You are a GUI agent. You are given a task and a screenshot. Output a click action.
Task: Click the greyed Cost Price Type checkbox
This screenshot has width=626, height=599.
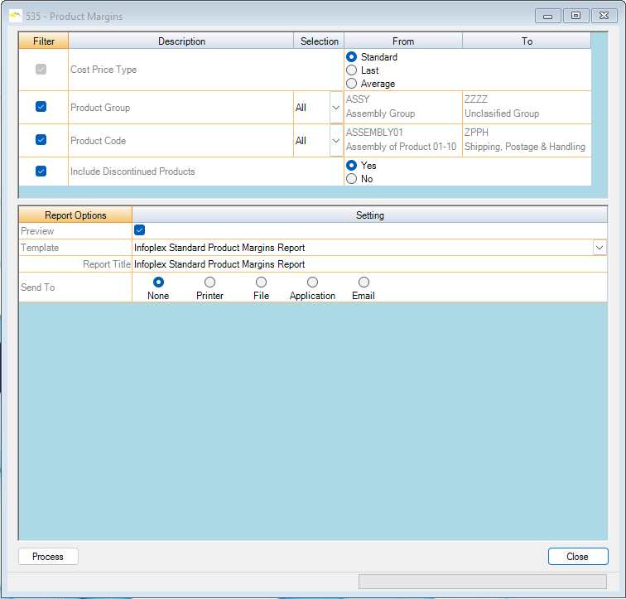pos(41,70)
